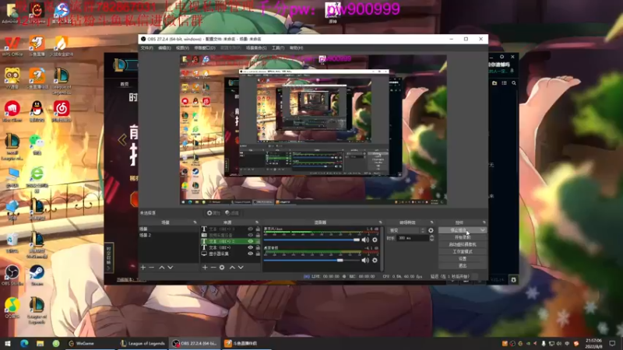Open WPS Office desktop icon
This screenshot has height=350, width=623.
point(12,47)
